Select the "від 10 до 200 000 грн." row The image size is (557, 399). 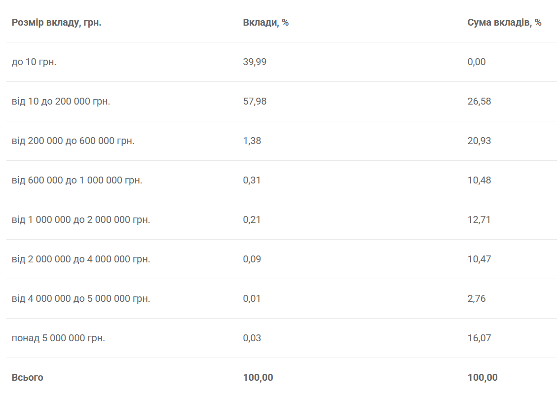[61, 102]
